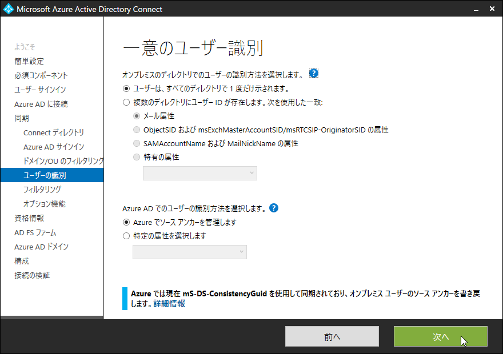
Task: Go to ようこそ step in sidebar
Action: 25,47
